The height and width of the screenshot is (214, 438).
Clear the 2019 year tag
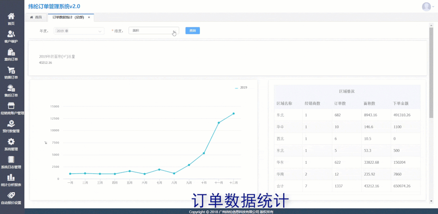(67, 31)
